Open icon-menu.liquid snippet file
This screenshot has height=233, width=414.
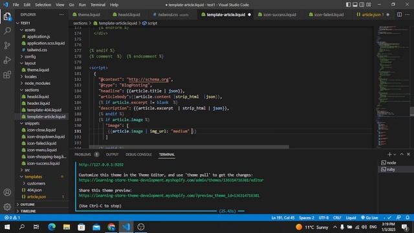(x=42, y=150)
